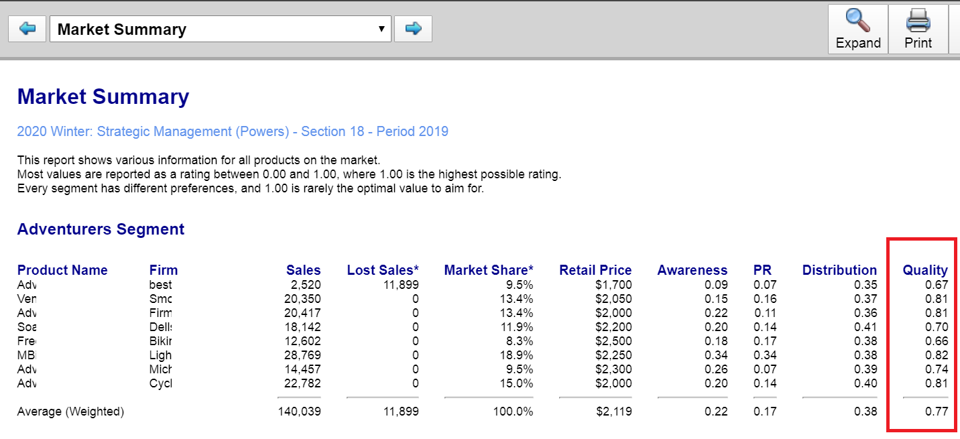Click the Expand button

857,29
